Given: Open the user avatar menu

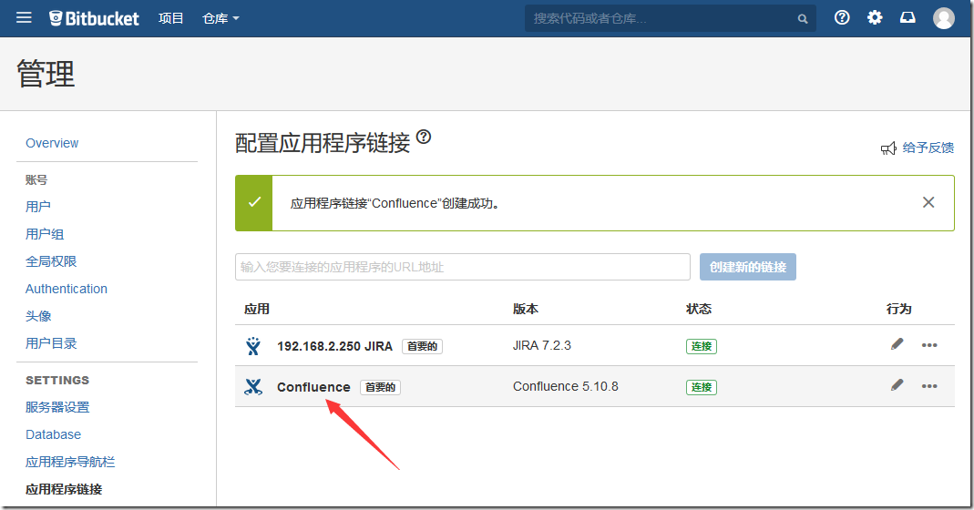Looking at the screenshot, I should pos(944,18).
